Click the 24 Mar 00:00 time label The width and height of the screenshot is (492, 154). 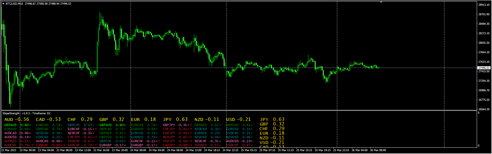(x=138, y=150)
